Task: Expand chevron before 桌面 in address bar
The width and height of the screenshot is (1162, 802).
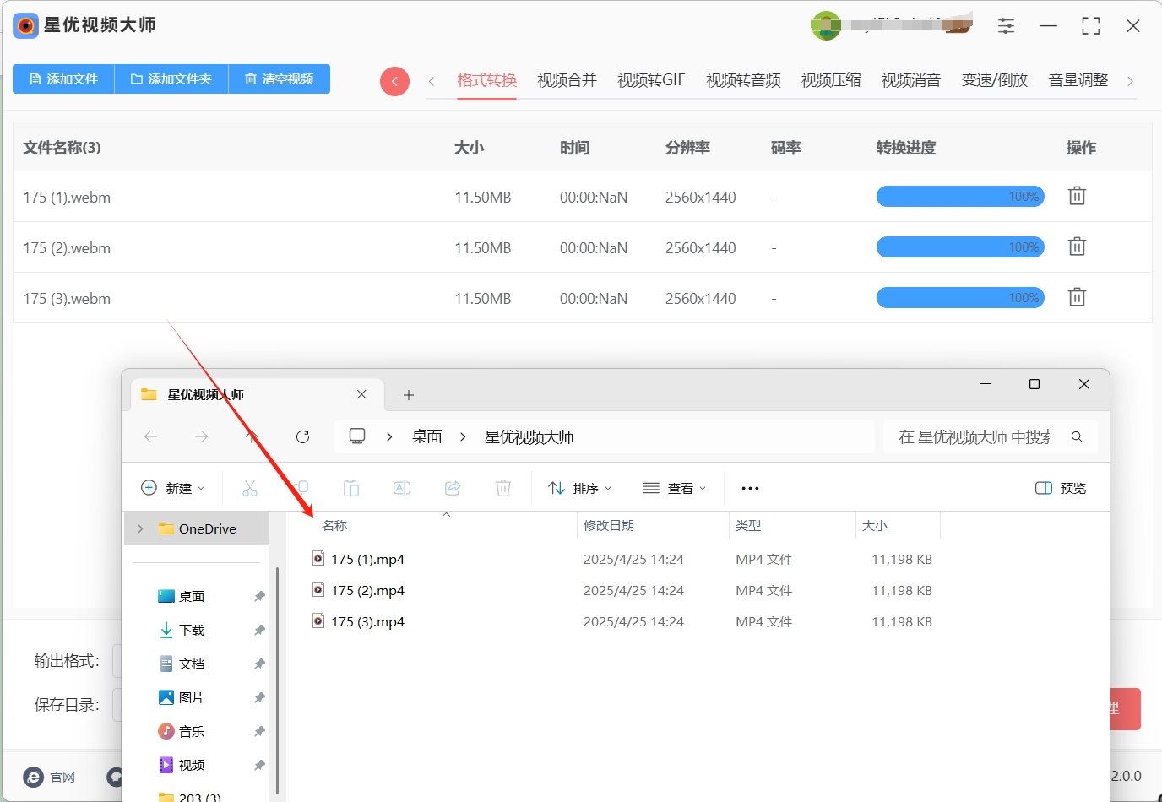Action: (389, 437)
